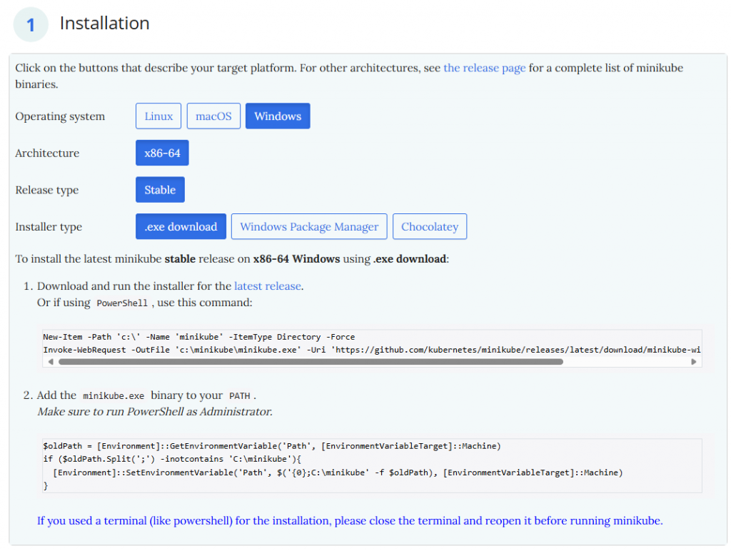Click the New-Item PowerShell command line
This screenshot has width=731, height=551.
[199, 337]
